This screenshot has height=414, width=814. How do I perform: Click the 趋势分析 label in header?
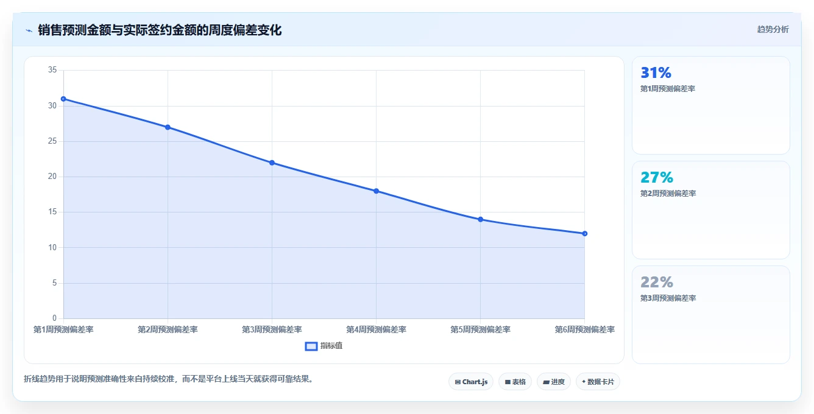coord(773,29)
